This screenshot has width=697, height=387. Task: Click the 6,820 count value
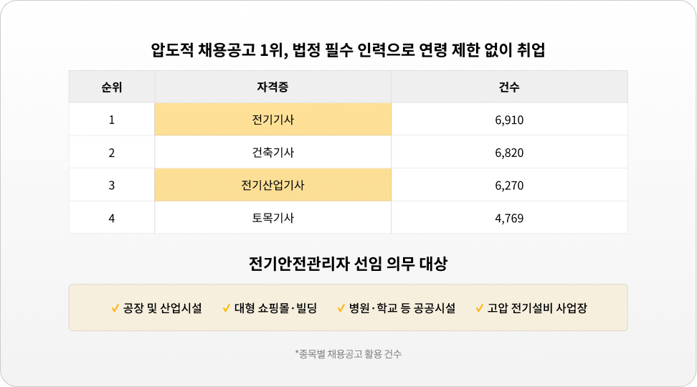pos(509,153)
